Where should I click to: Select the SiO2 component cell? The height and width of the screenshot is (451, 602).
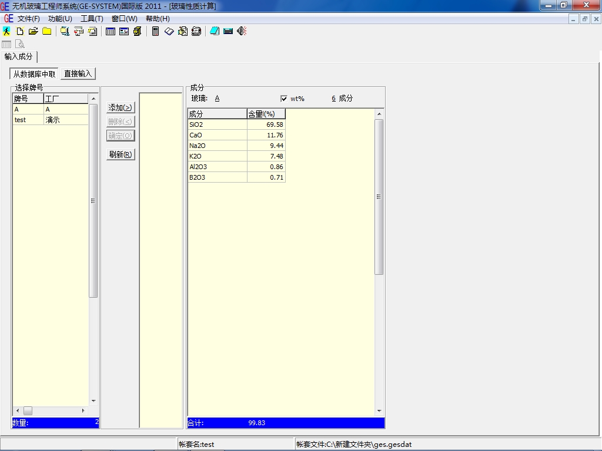(x=218, y=124)
